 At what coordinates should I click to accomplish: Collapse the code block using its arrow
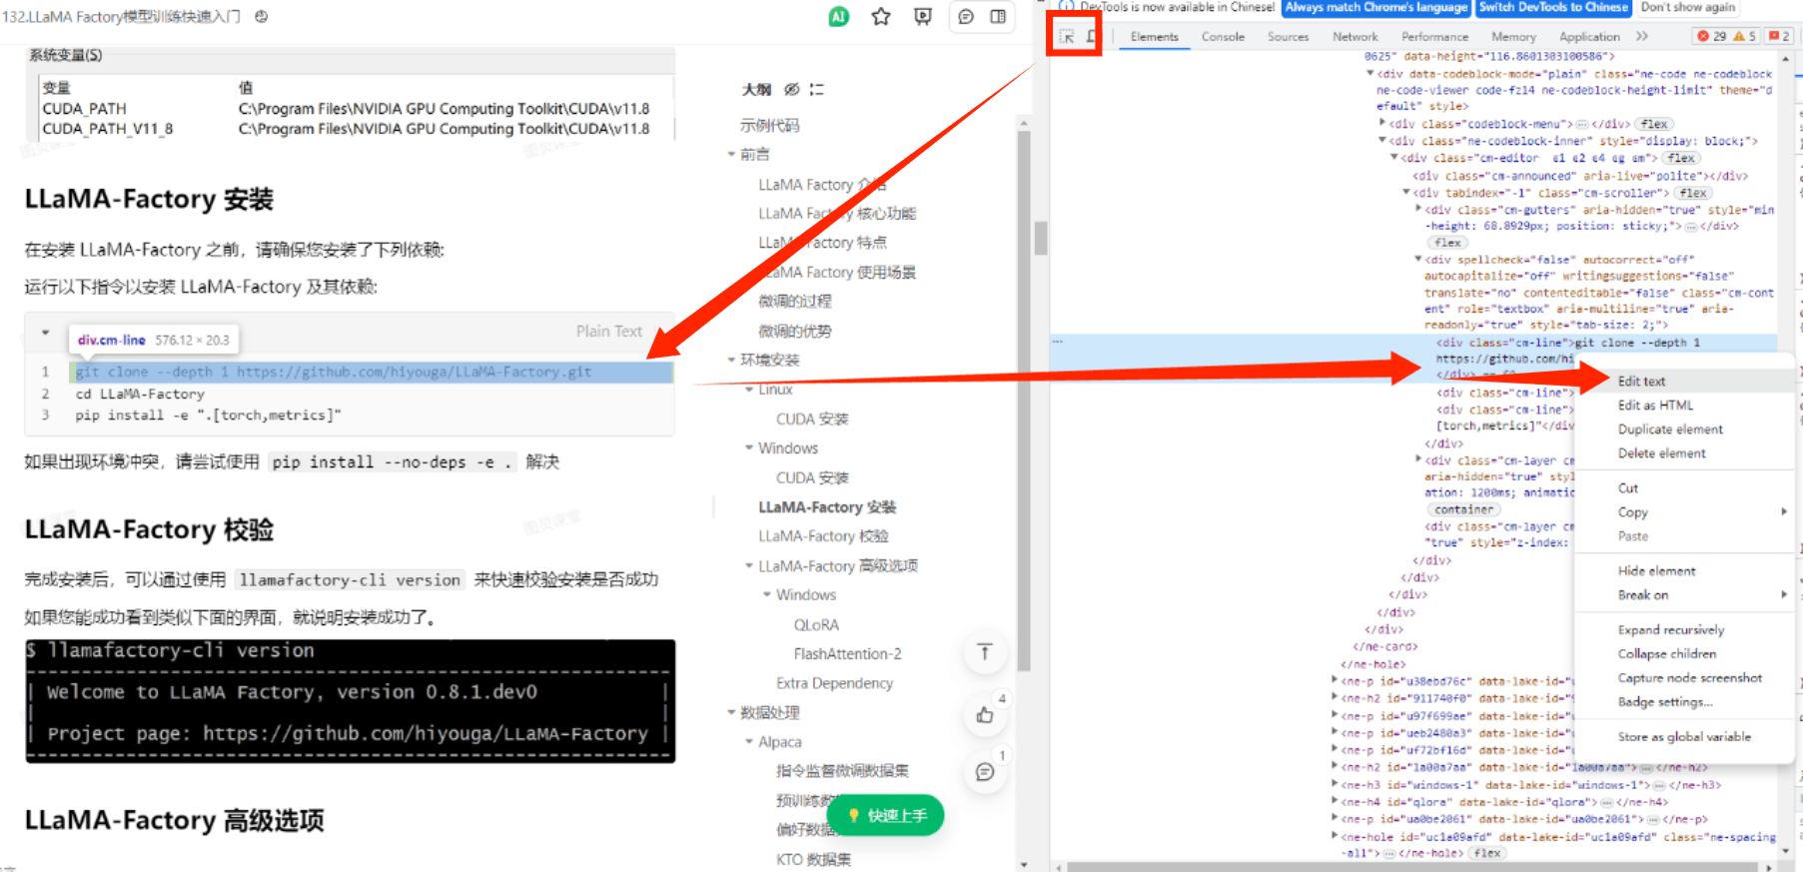click(45, 332)
